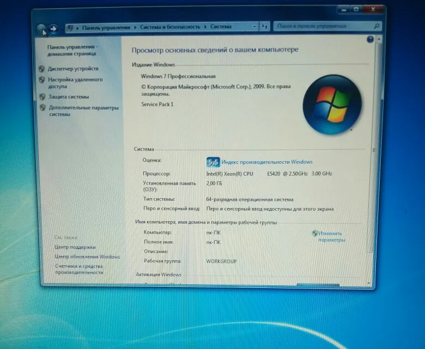425x349 pixels.
Task: Click the scrollbar up arrow
Action: [x=379, y=39]
